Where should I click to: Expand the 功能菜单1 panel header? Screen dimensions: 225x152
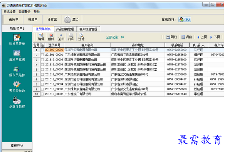click(17, 28)
